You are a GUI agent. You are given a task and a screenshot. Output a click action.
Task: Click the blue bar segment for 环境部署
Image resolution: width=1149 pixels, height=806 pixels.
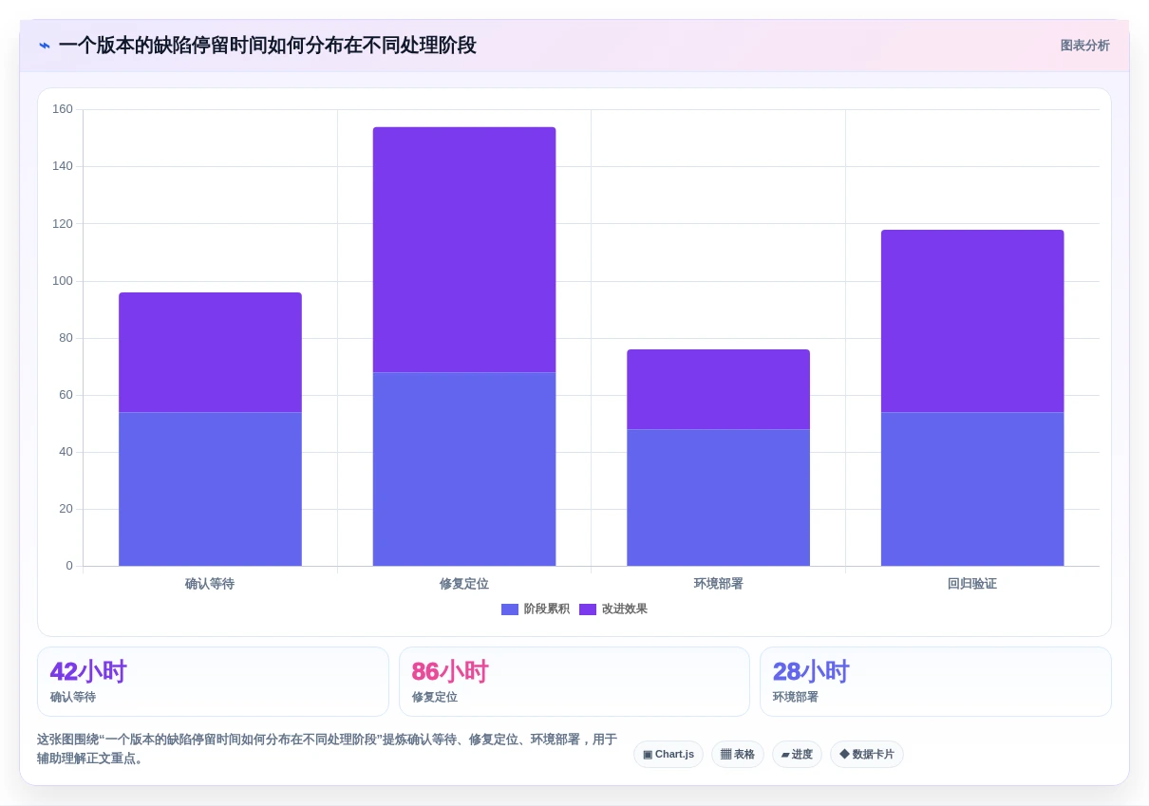point(719,497)
